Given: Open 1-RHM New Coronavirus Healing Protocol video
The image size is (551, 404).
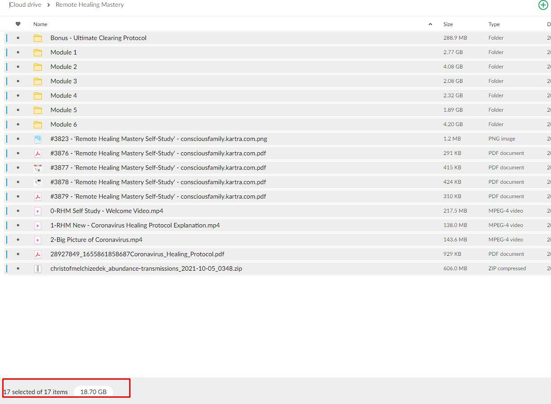Looking at the screenshot, I should tap(135, 225).
